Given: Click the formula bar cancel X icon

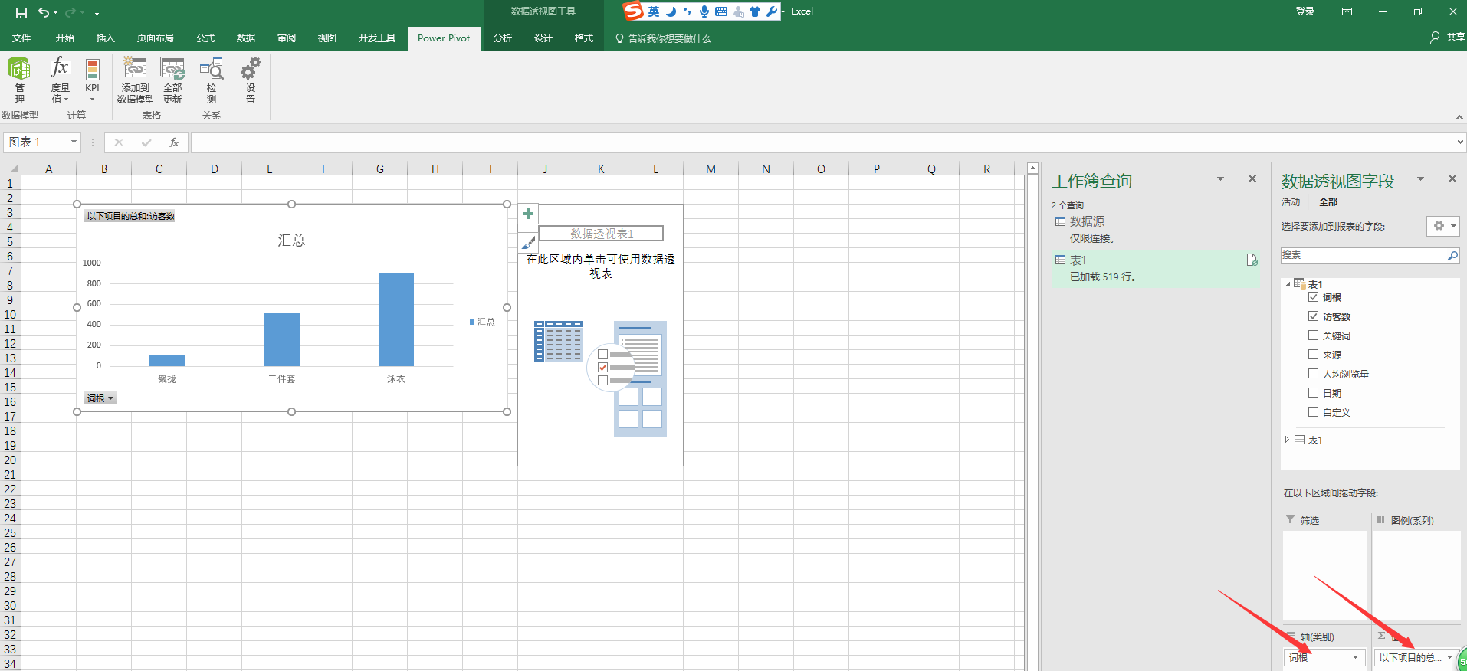Looking at the screenshot, I should (x=119, y=142).
